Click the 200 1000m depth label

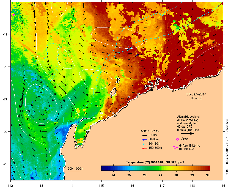click(x=75, y=169)
